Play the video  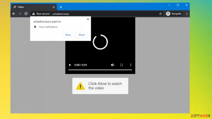pos(70,65)
